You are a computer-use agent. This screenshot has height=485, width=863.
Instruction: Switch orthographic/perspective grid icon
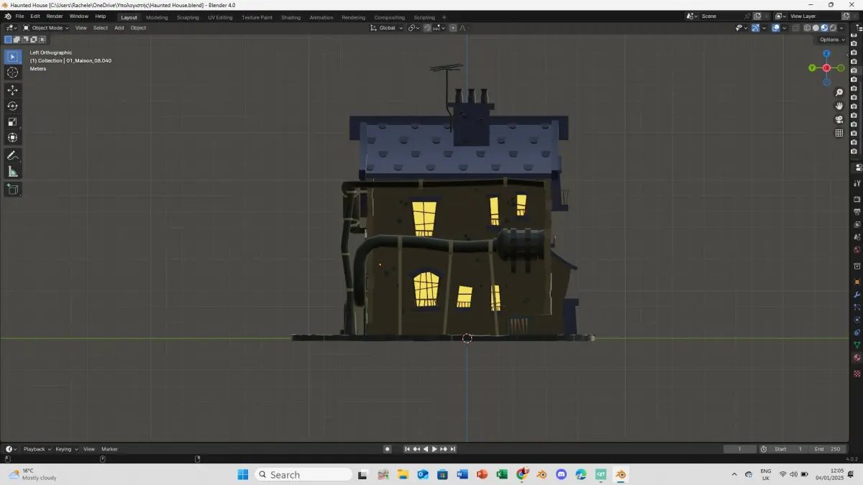(x=839, y=133)
